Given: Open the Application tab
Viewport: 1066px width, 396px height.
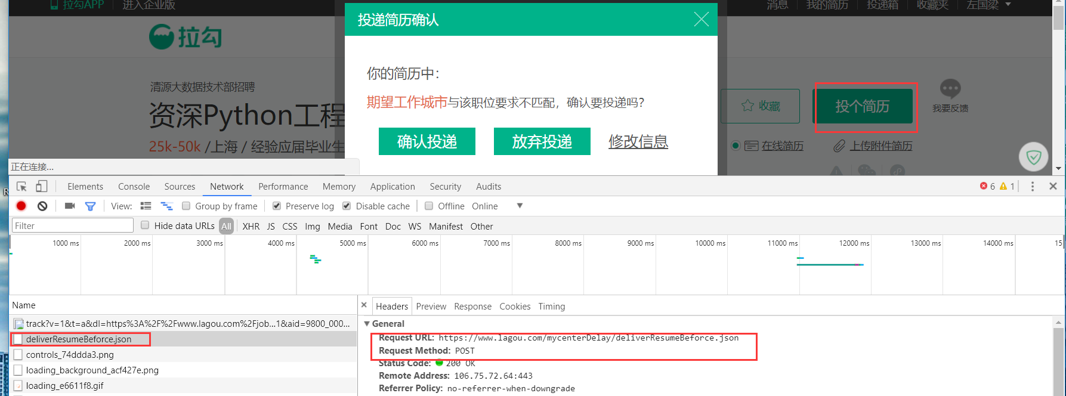Looking at the screenshot, I should 393,187.
